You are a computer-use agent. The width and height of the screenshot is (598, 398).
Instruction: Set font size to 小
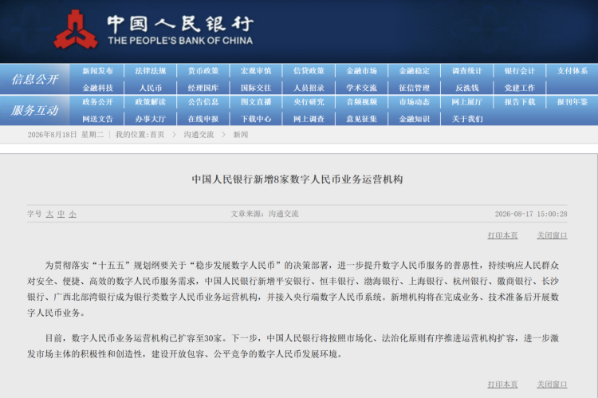click(x=73, y=214)
